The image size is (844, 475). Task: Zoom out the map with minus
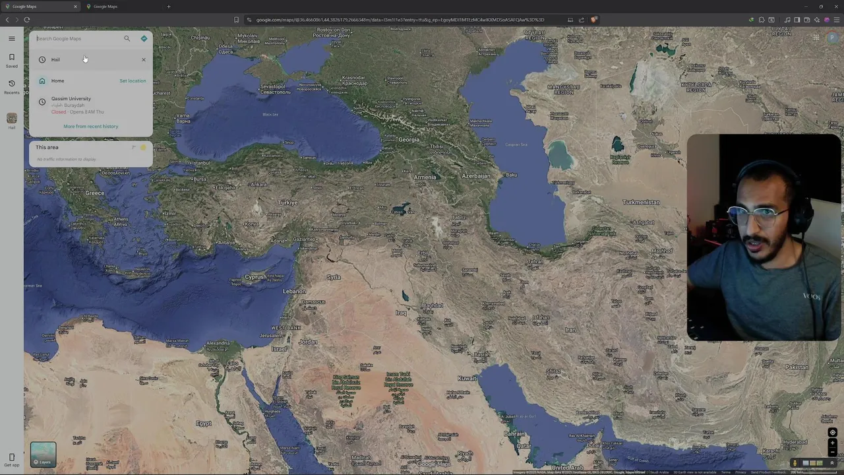pyautogui.click(x=833, y=453)
